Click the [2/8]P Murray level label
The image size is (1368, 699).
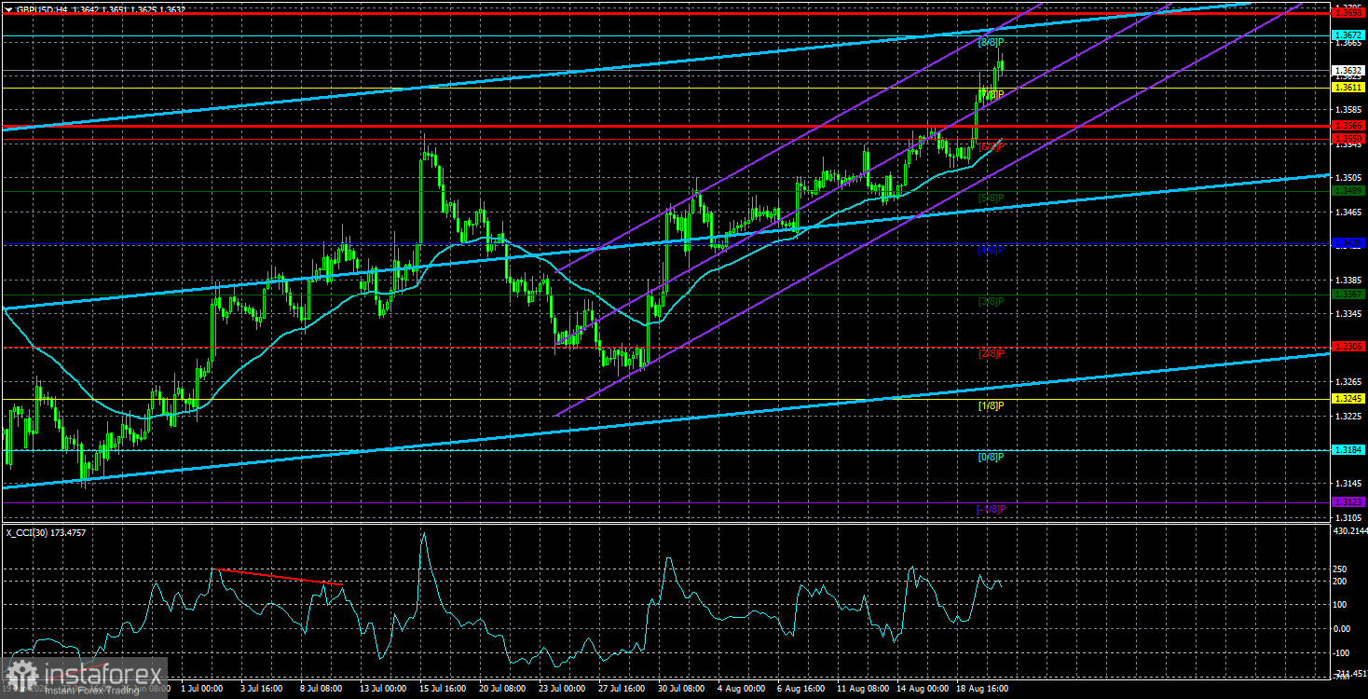pos(991,354)
